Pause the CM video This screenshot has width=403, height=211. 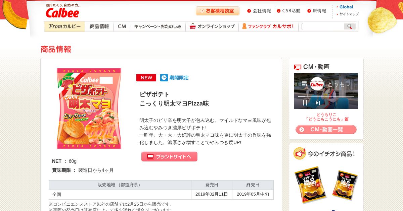pyautogui.click(x=305, y=103)
